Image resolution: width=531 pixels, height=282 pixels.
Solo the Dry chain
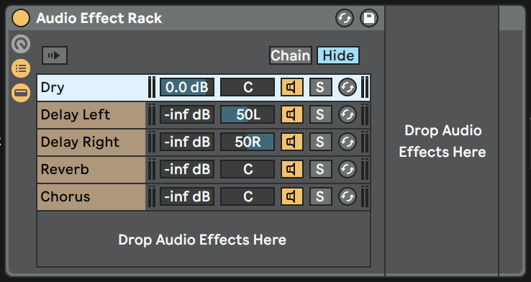point(320,87)
